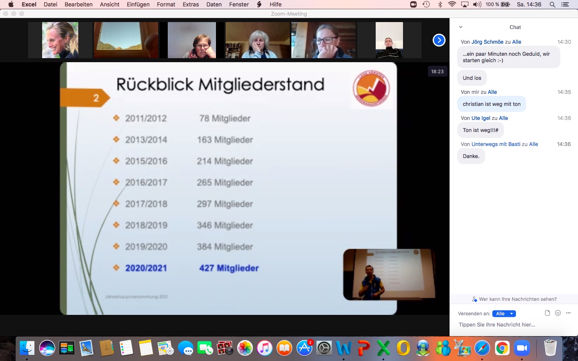Open the Einfügen menu
Viewport: 578px width, 361px height.
tap(138, 4)
